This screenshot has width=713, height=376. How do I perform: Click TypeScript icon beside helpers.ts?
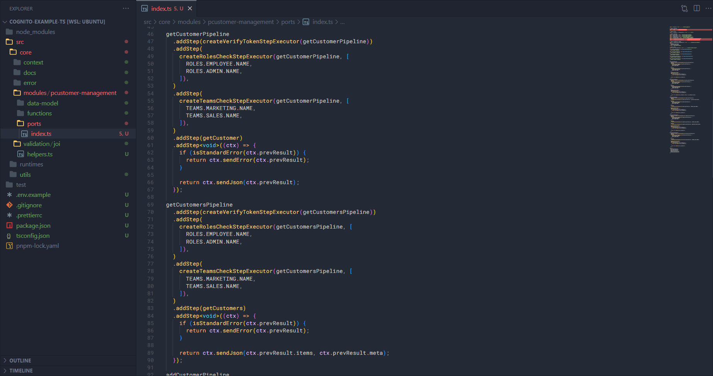click(21, 154)
